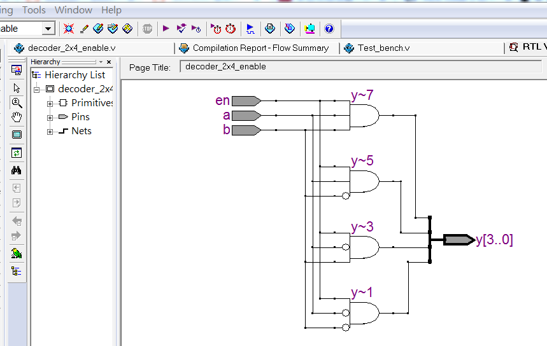This screenshot has width=547, height=346.
Task: Click the topmost filter icon in left toolbar
Action: tap(17, 70)
